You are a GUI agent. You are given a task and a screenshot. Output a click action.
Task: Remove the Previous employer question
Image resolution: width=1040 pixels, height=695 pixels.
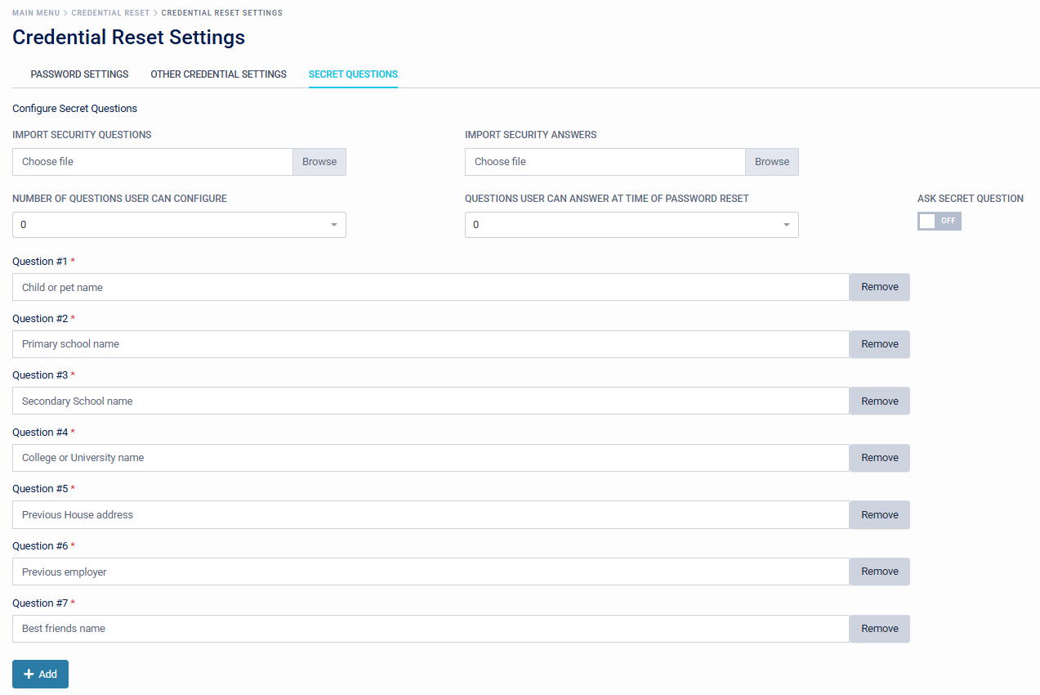[x=879, y=572]
